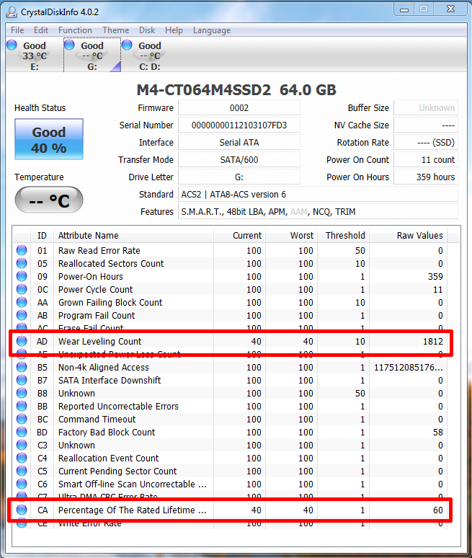Image resolution: width=472 pixels, height=558 pixels.
Task: Click status orb for Power-On Hours row
Action: coord(22,276)
